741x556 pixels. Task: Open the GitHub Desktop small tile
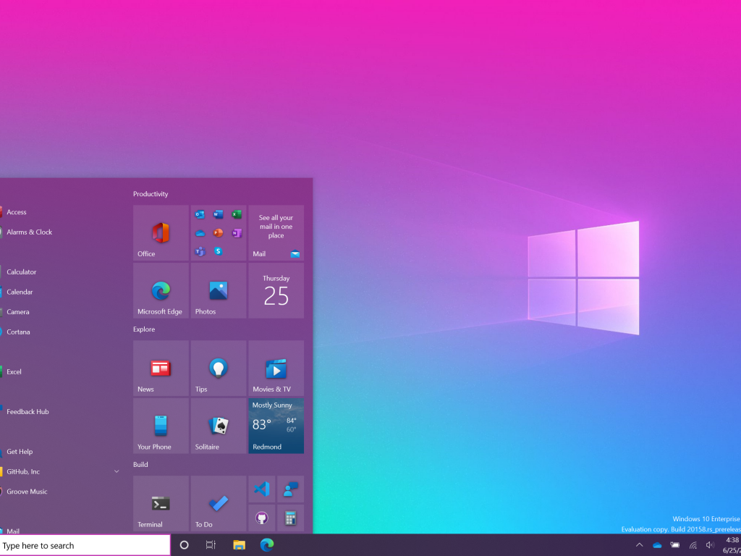point(262,518)
